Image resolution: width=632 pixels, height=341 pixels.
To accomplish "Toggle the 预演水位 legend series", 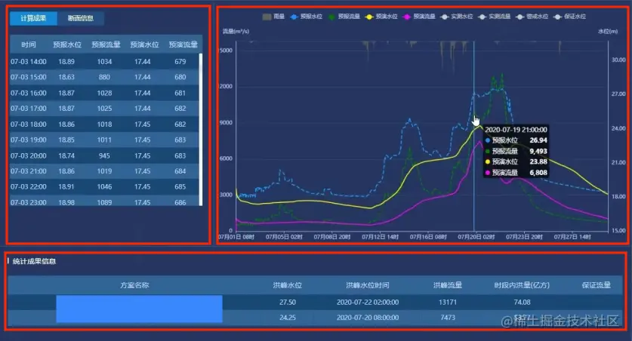I will [381, 17].
